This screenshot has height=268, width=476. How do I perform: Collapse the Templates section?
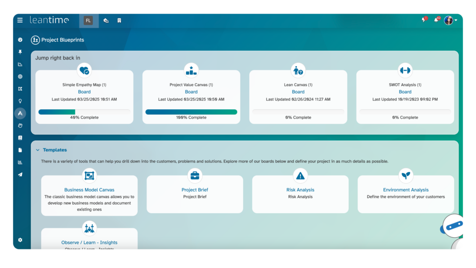(38, 150)
